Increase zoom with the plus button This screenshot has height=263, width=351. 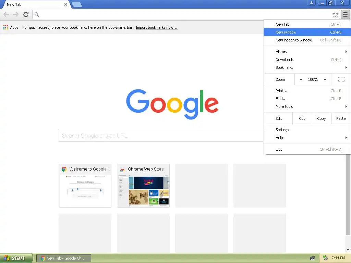click(325, 79)
